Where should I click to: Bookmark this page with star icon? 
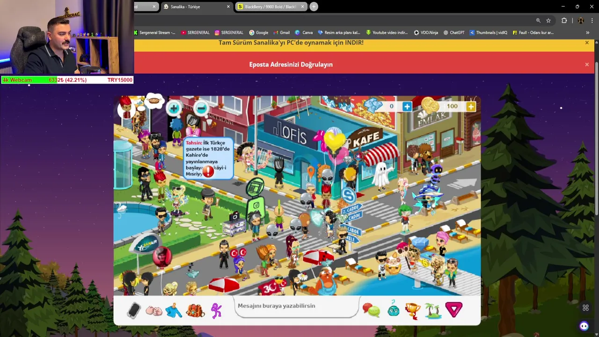(548, 21)
